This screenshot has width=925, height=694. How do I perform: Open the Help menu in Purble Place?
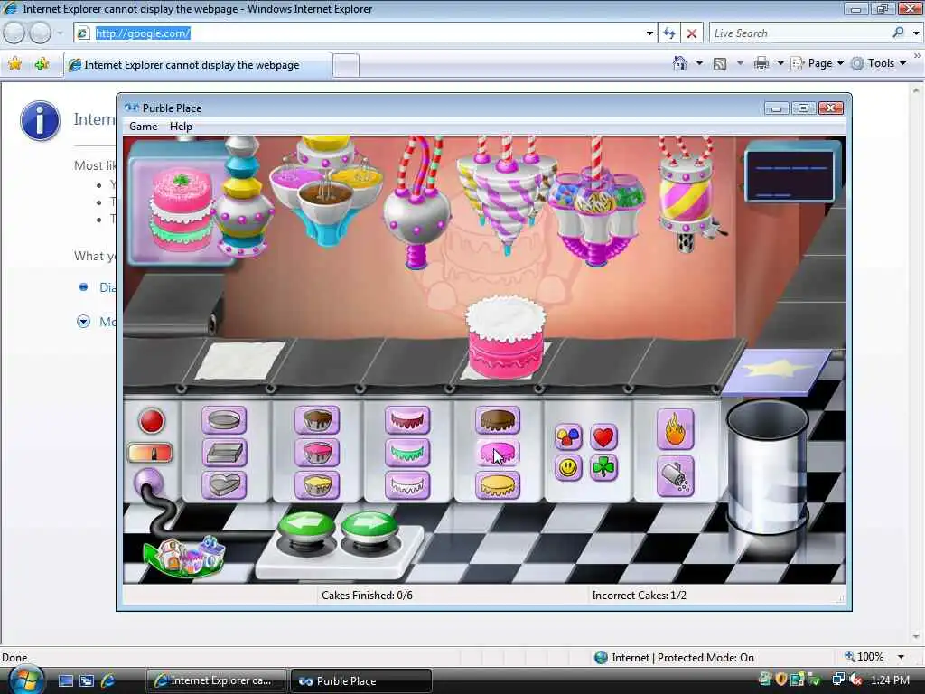pyautogui.click(x=181, y=127)
